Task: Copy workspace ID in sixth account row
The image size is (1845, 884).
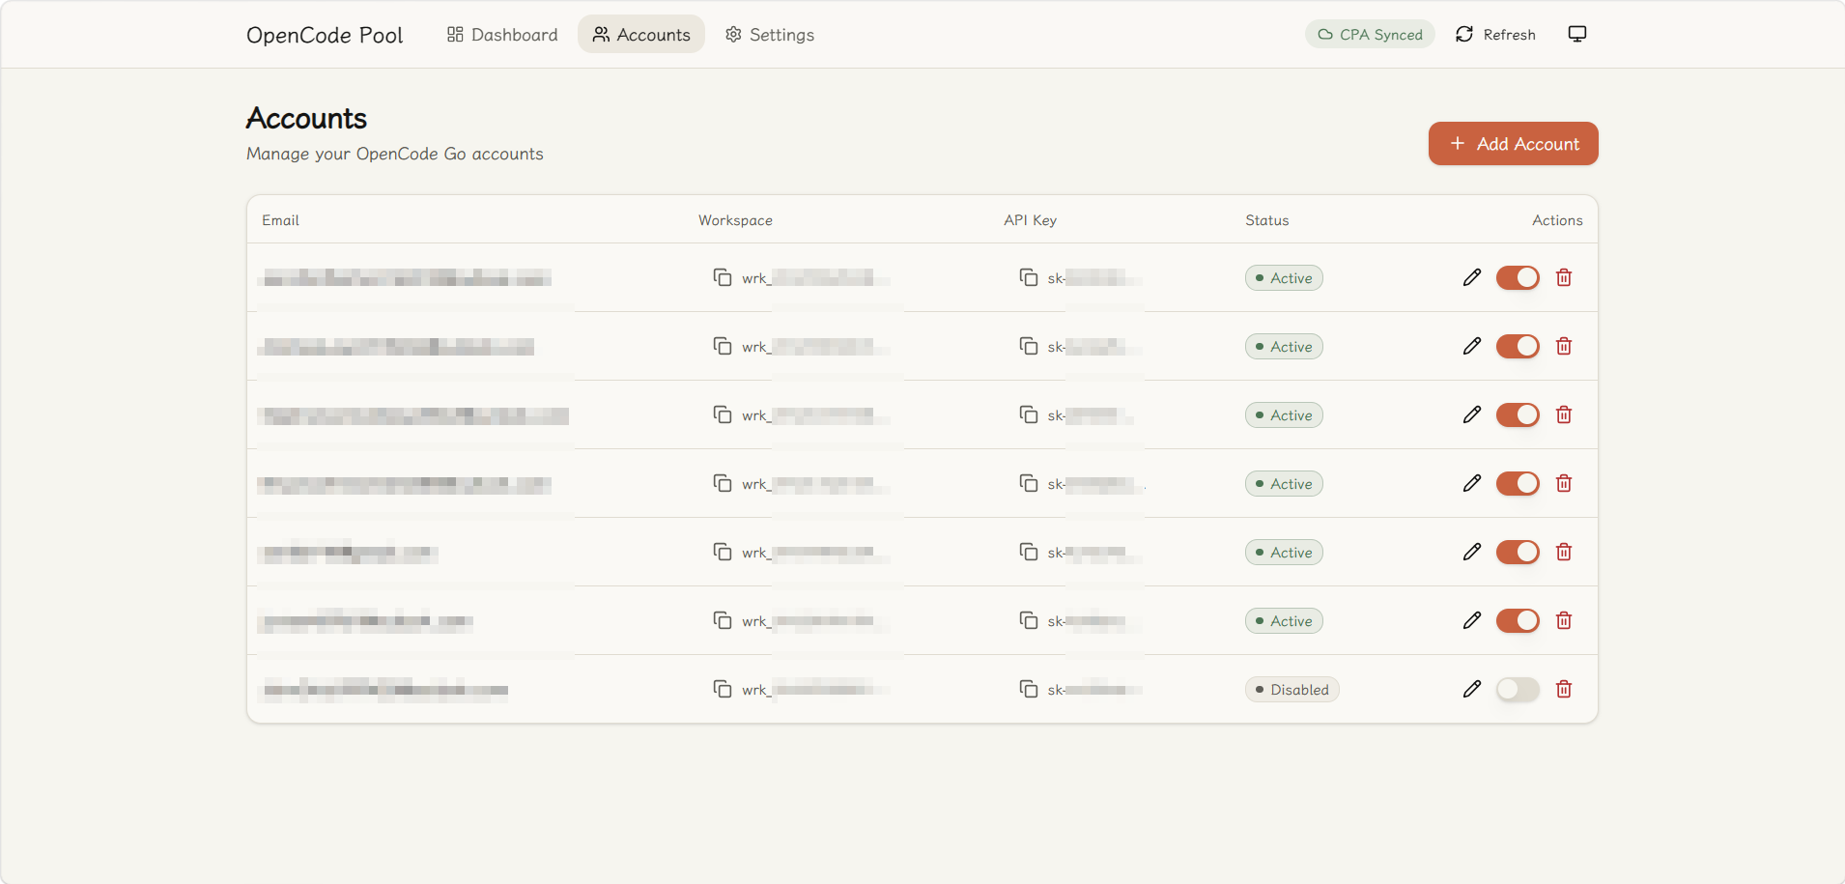Action: [x=723, y=620]
